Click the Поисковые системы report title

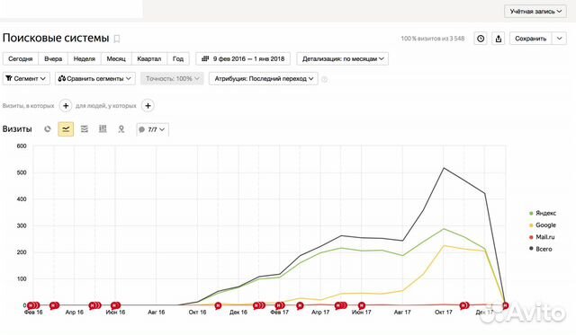(x=56, y=38)
